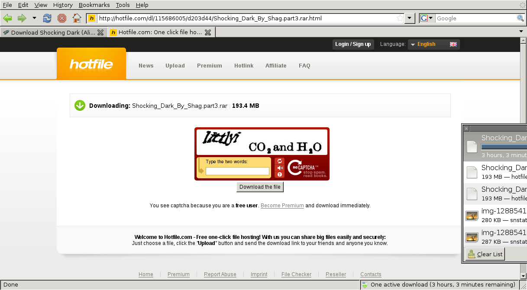Click the Login / Sign up button
The height and width of the screenshot is (290, 527).
pyautogui.click(x=353, y=44)
